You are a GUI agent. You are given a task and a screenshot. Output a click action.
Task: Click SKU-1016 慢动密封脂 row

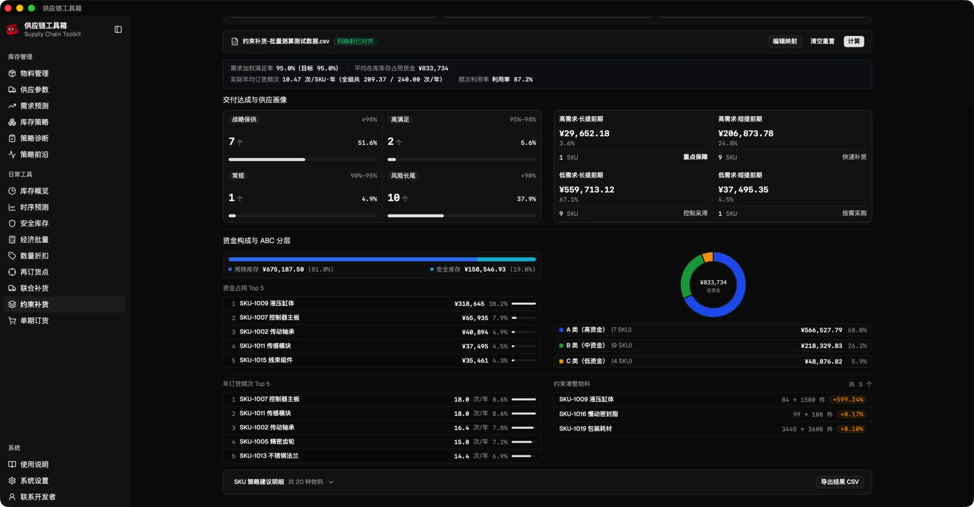[713, 414]
